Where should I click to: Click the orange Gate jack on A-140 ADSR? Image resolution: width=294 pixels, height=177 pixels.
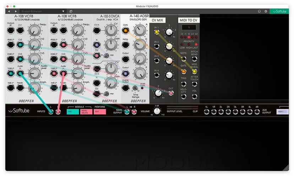coord(125,30)
